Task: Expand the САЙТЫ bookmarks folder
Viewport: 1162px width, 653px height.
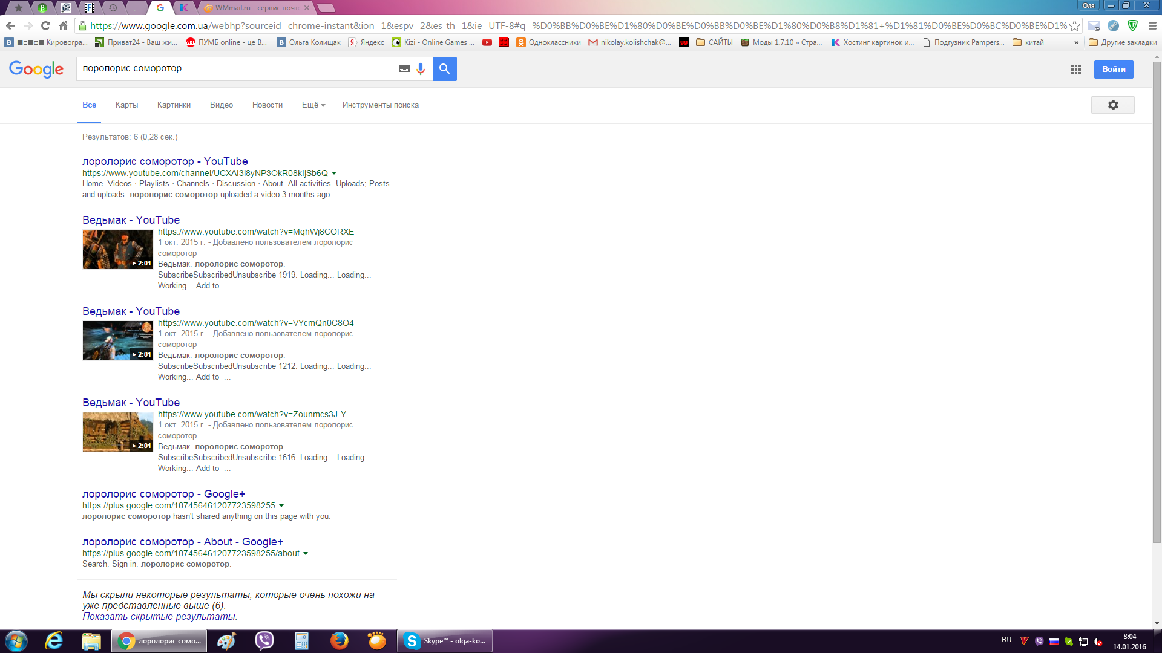Action: point(714,42)
